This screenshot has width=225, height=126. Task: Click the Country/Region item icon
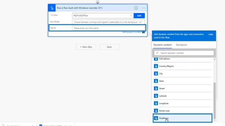pyautogui.click(x=156, y=66)
